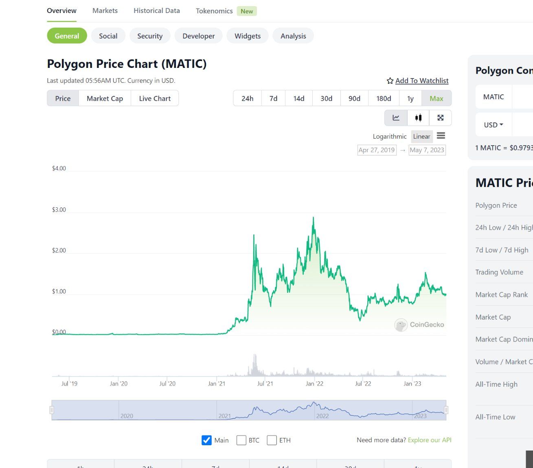Screen dimensions: 533x468
Task: Click the CoinGecko logo watermark
Action: point(419,325)
